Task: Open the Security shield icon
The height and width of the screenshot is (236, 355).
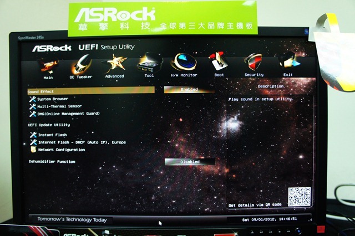Action: tap(253, 62)
